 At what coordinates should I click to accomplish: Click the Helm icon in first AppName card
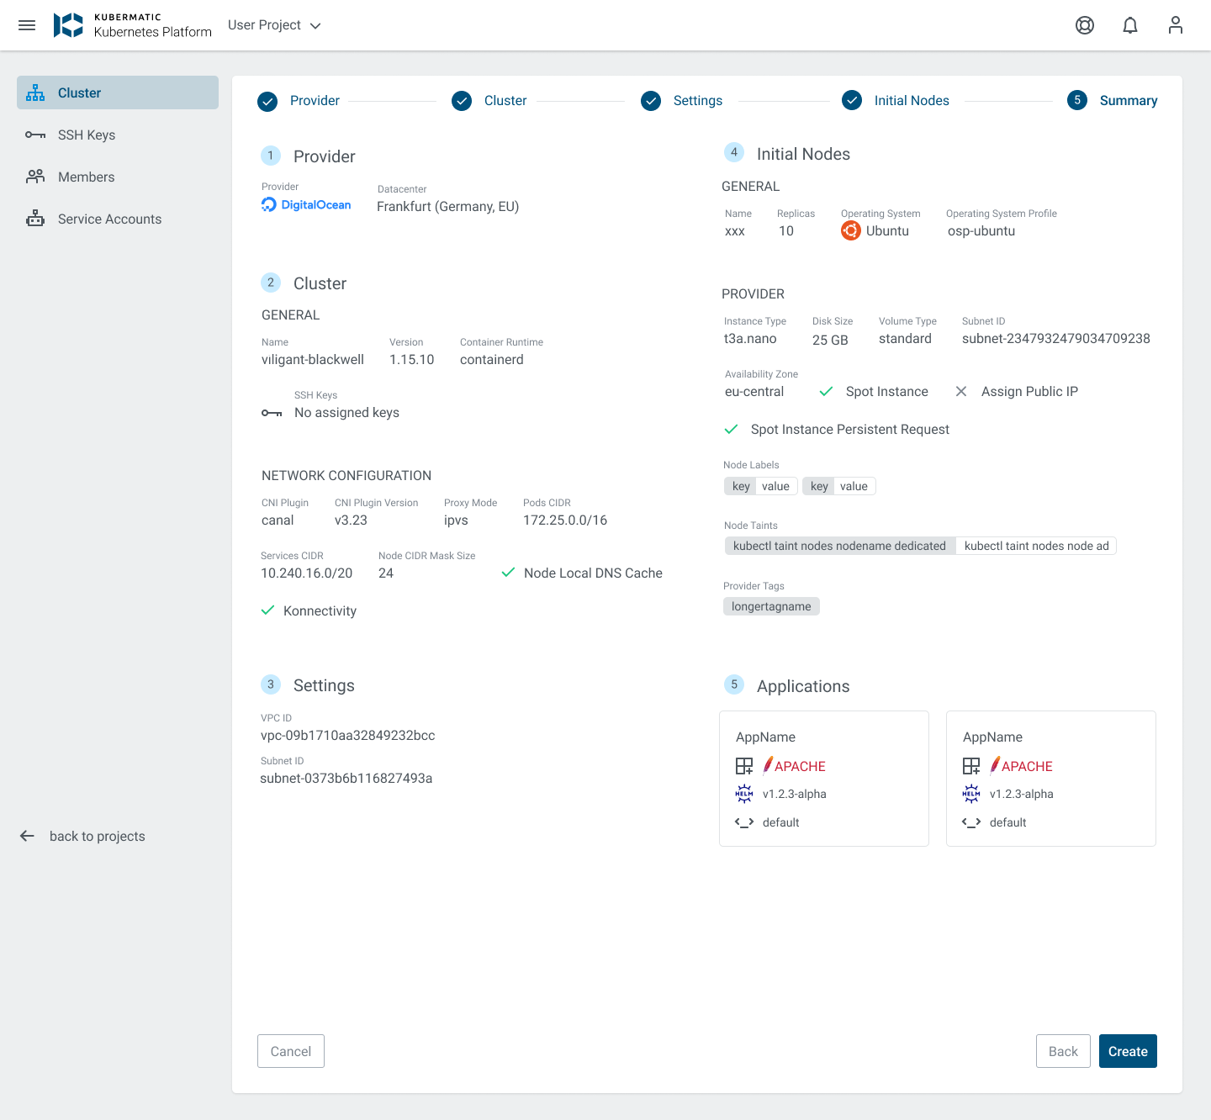tap(744, 794)
